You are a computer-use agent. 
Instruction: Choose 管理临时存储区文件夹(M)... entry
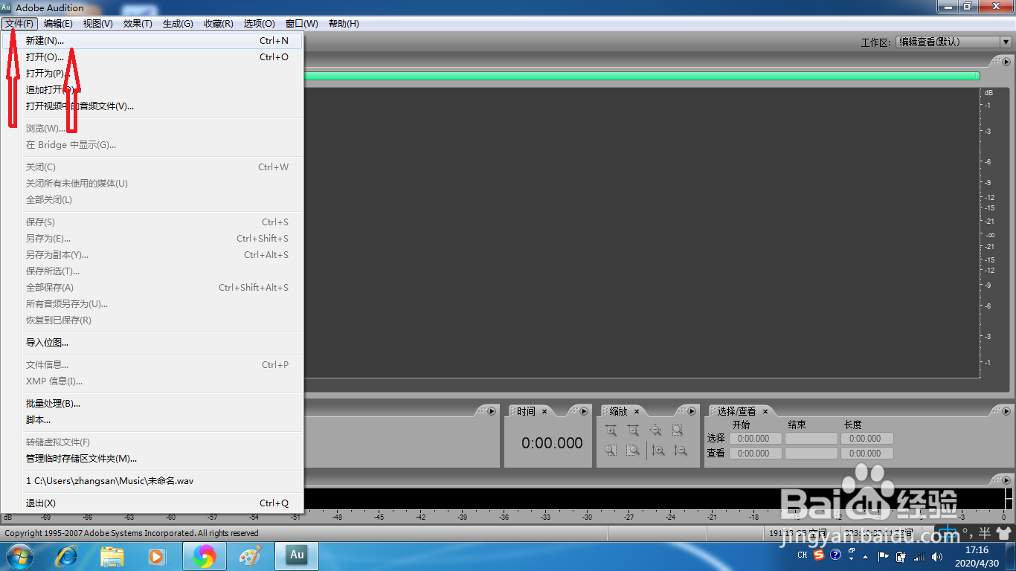[x=152, y=459]
